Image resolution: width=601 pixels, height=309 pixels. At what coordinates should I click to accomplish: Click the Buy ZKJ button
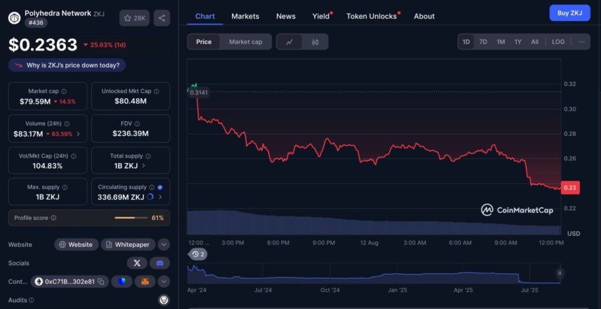tap(569, 13)
